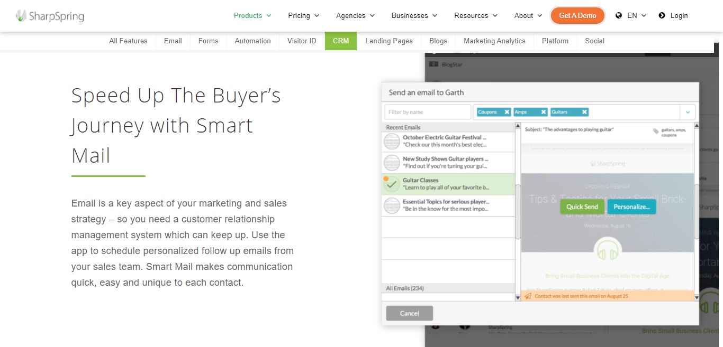Click the email list scroll down arrow
Image resolution: width=723 pixels, height=347 pixels.
tap(518, 298)
